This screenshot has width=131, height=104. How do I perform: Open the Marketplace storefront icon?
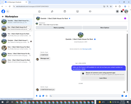pos(78,11)
